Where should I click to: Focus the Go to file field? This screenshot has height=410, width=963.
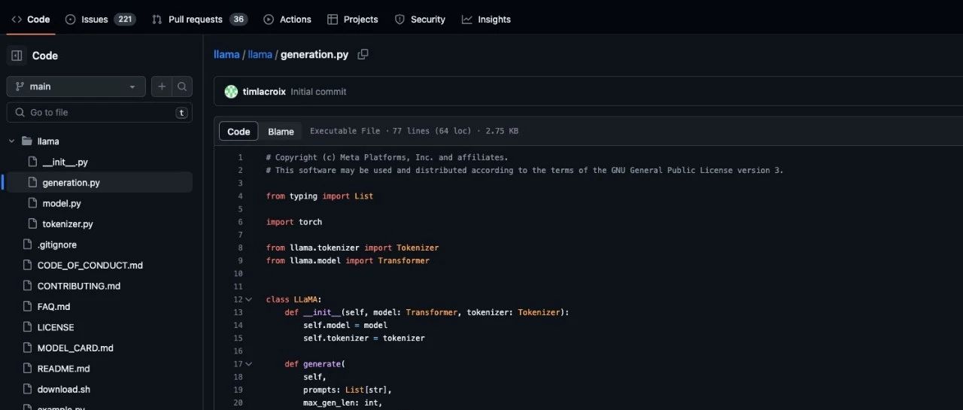coord(99,112)
